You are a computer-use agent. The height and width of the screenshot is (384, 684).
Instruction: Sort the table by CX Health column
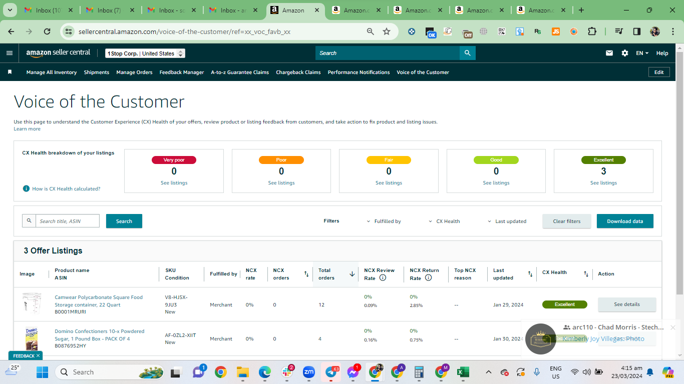coord(586,274)
